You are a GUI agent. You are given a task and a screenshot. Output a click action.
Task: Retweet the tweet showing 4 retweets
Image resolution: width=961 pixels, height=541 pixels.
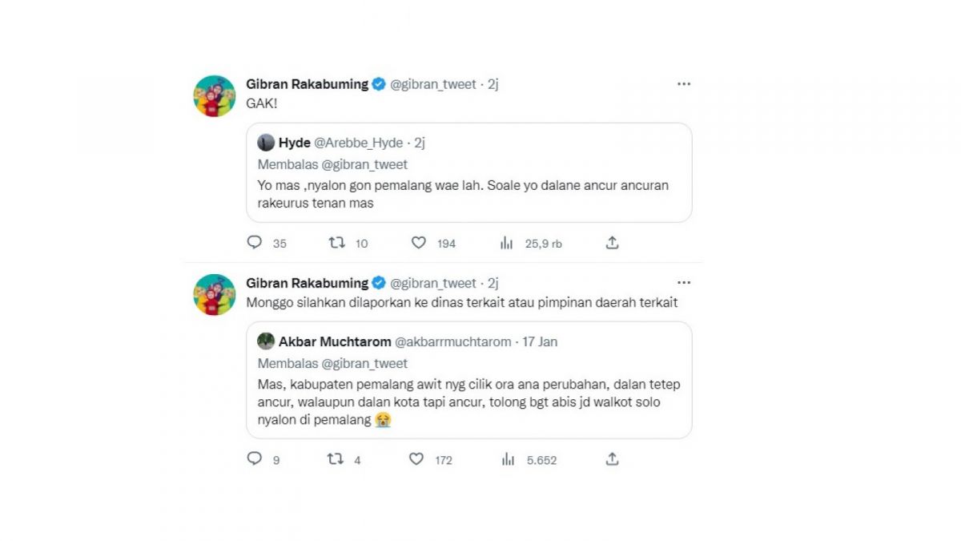[336, 459]
